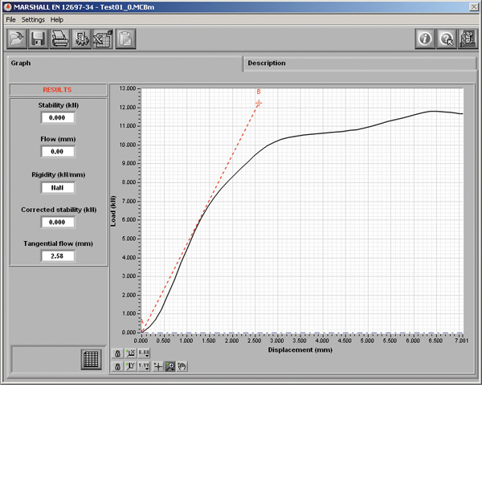Open the Settings menu
The height and width of the screenshot is (482, 482).
click(x=33, y=19)
